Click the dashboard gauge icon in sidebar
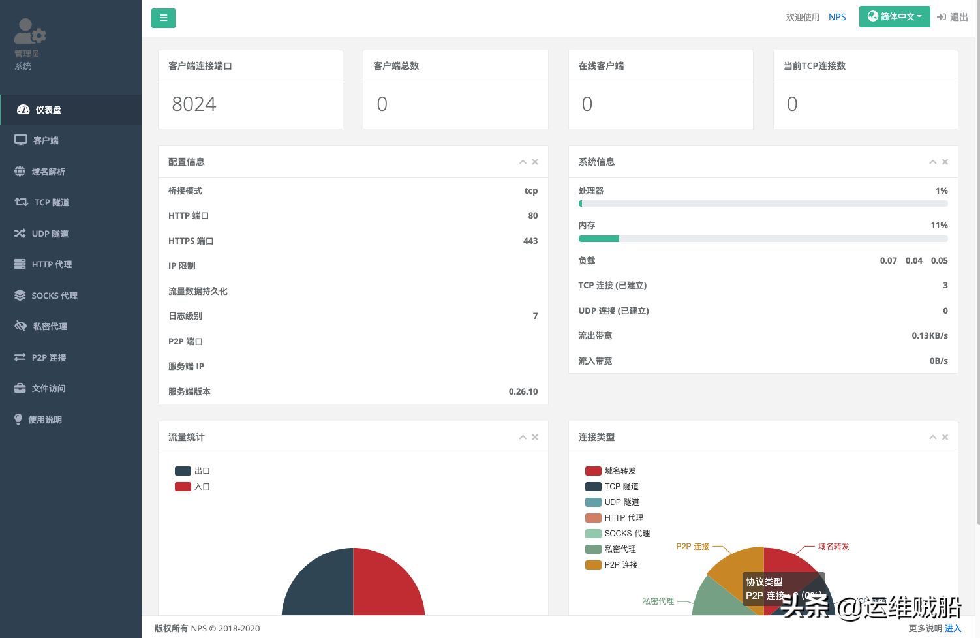This screenshot has width=980, height=638. [23, 110]
